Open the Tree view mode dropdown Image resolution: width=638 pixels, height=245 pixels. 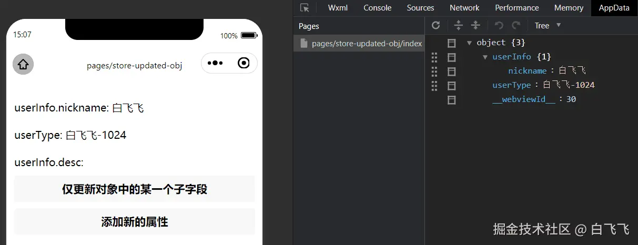coord(548,25)
